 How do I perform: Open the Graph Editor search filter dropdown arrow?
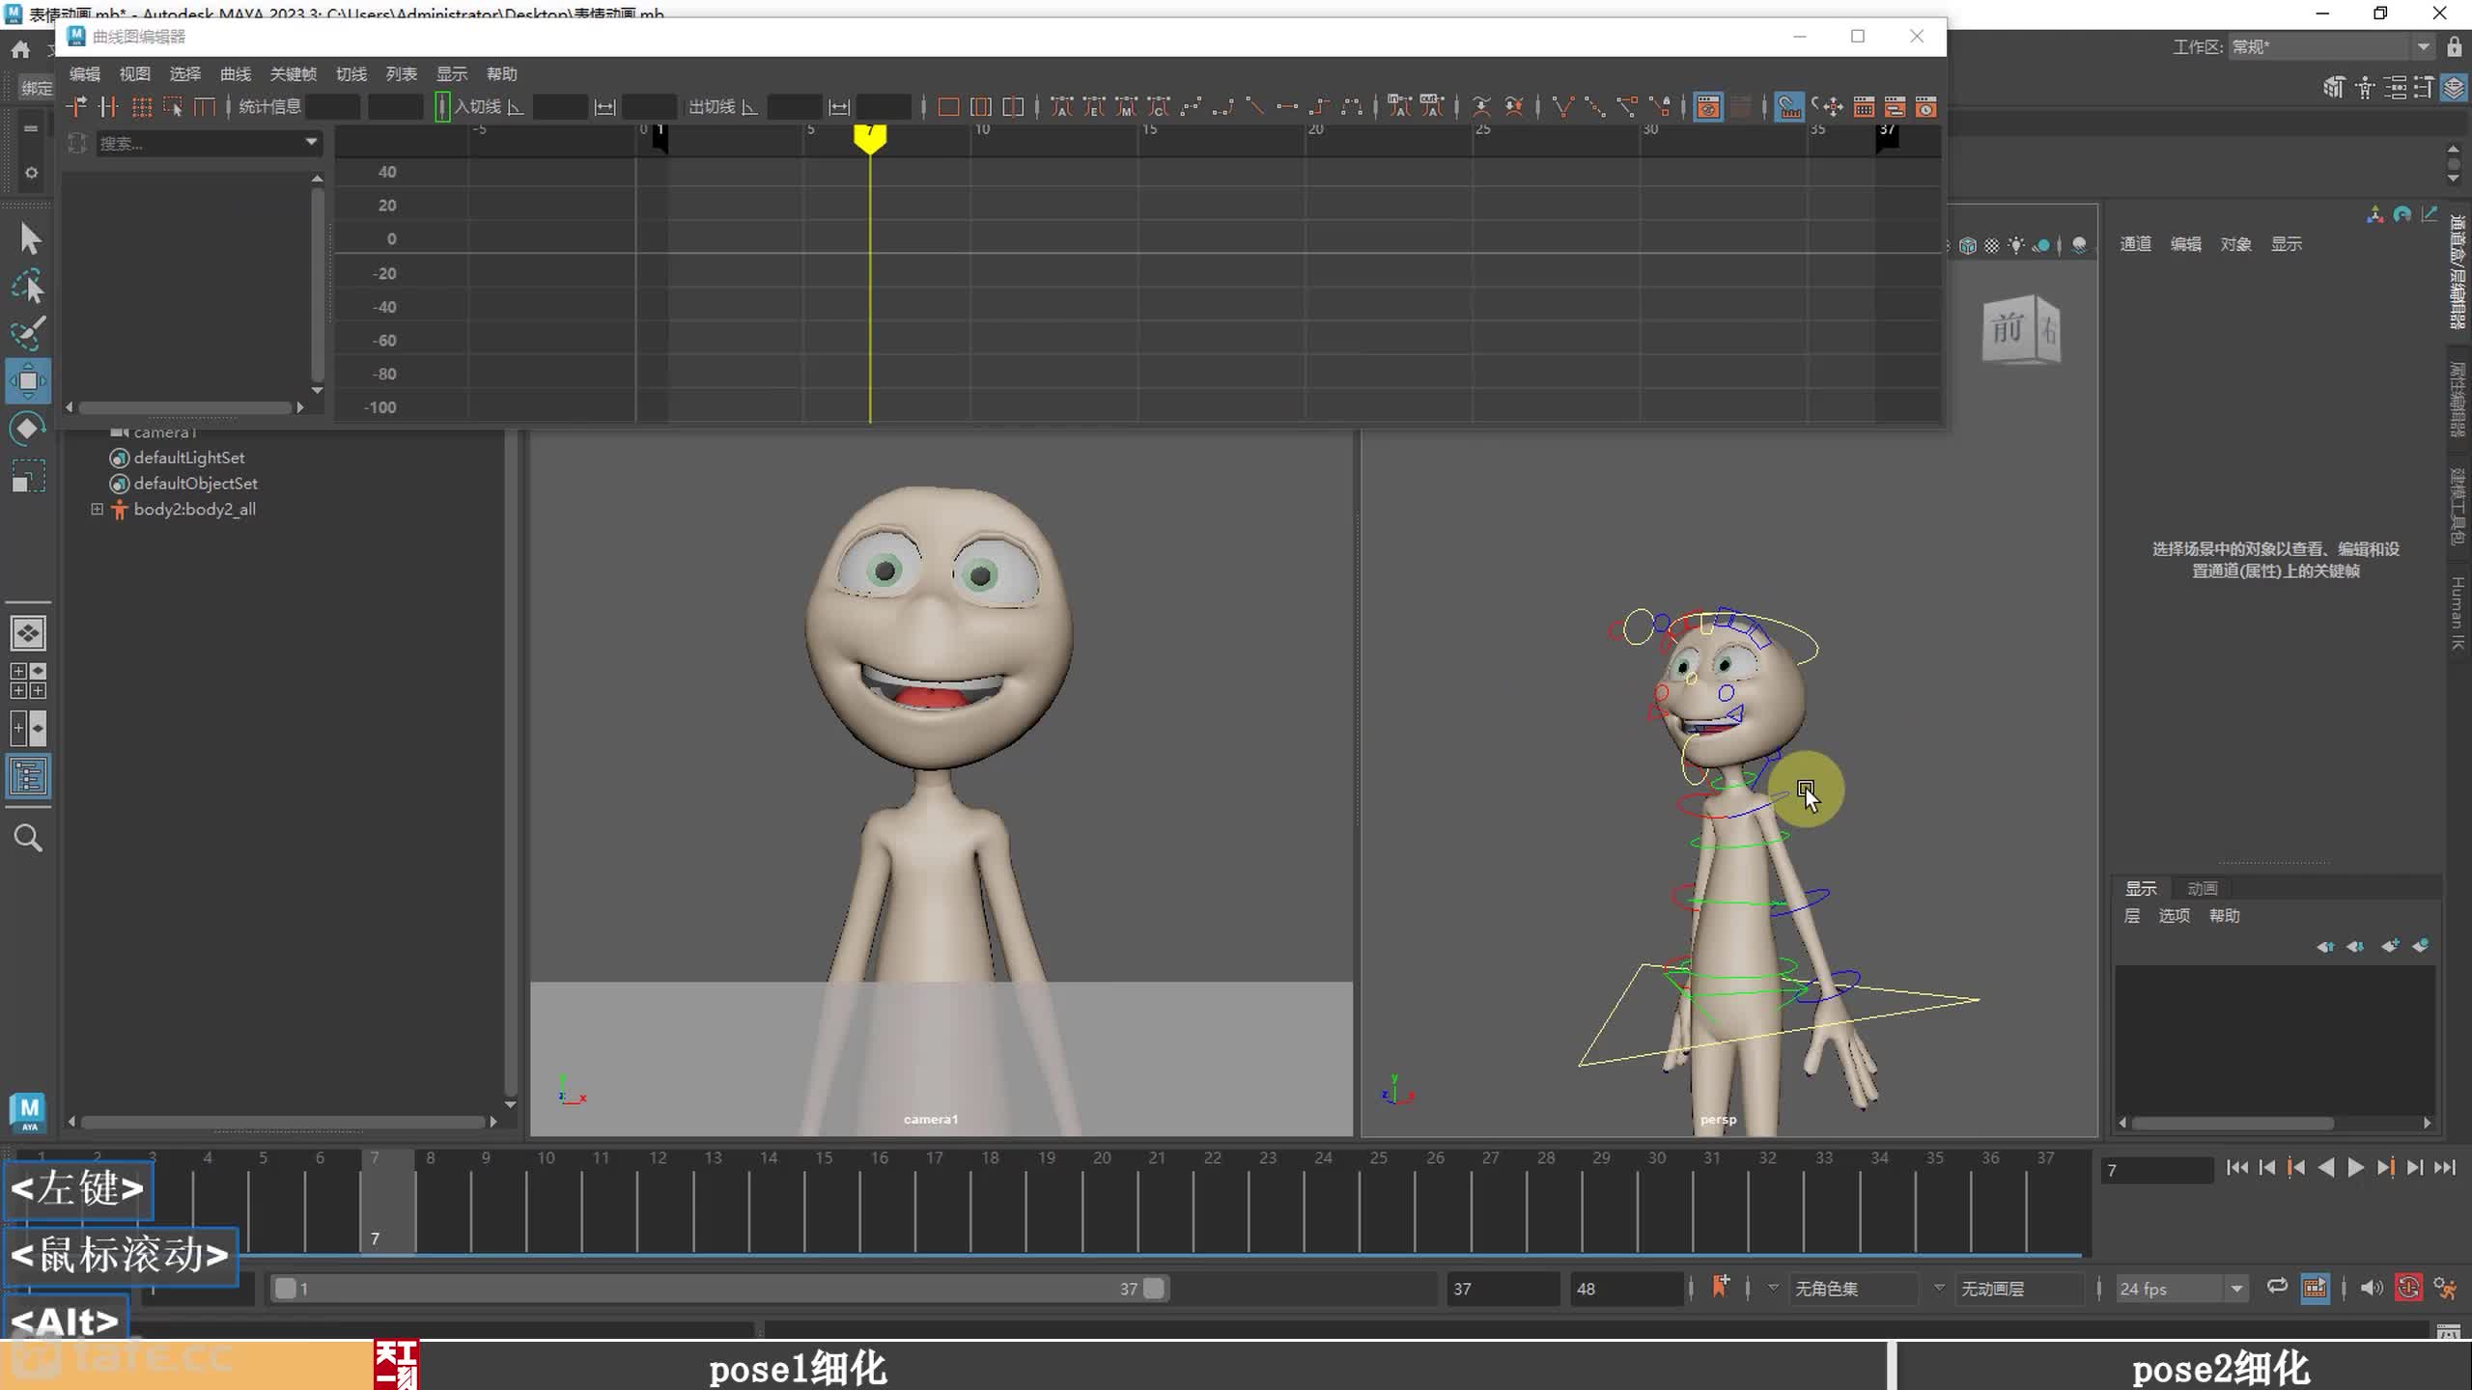311,142
